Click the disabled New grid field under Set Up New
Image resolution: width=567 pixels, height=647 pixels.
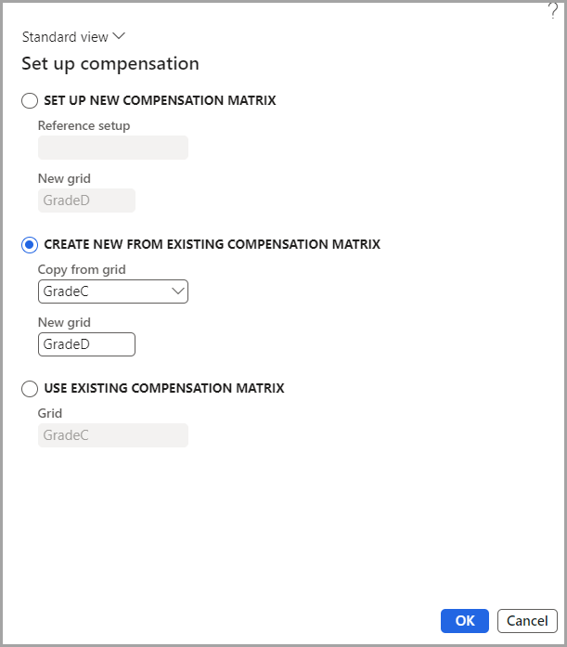[x=86, y=201]
